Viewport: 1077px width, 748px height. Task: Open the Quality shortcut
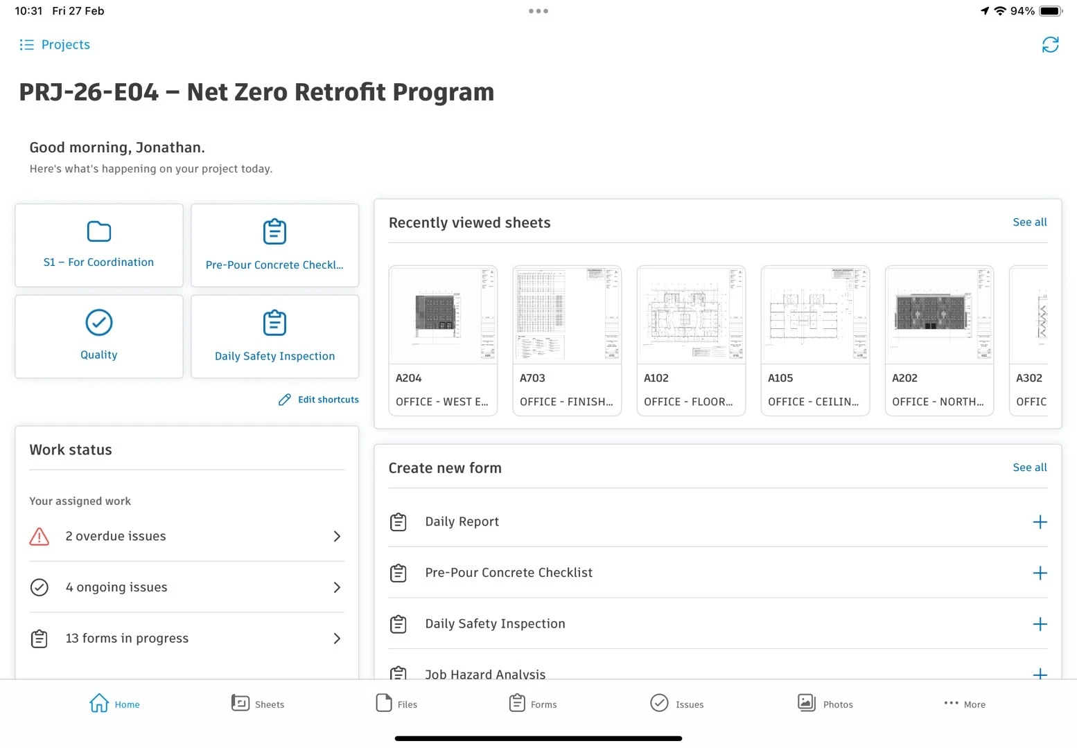99,337
